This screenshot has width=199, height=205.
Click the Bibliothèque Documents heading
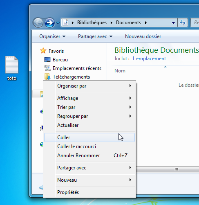(x=157, y=50)
